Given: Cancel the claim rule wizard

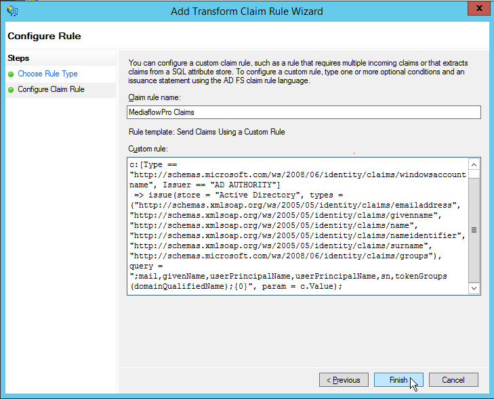Looking at the screenshot, I should 453,380.
